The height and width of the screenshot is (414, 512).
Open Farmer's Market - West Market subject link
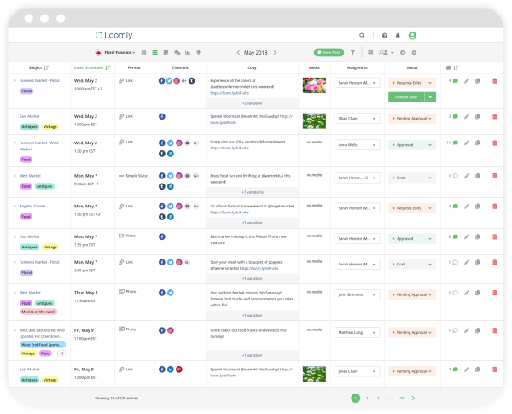point(38,146)
